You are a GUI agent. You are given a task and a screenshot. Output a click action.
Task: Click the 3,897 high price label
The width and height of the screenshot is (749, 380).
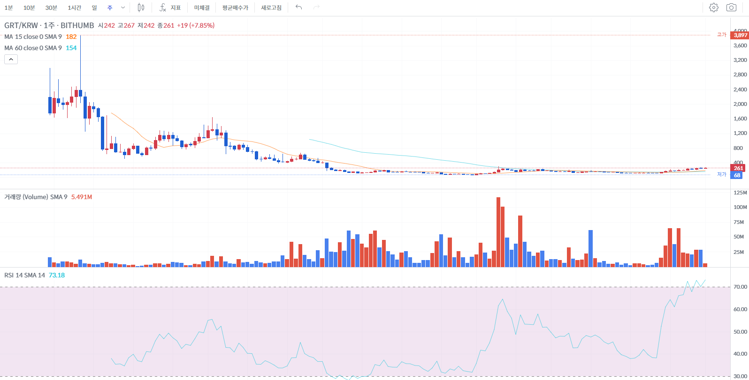coord(740,35)
